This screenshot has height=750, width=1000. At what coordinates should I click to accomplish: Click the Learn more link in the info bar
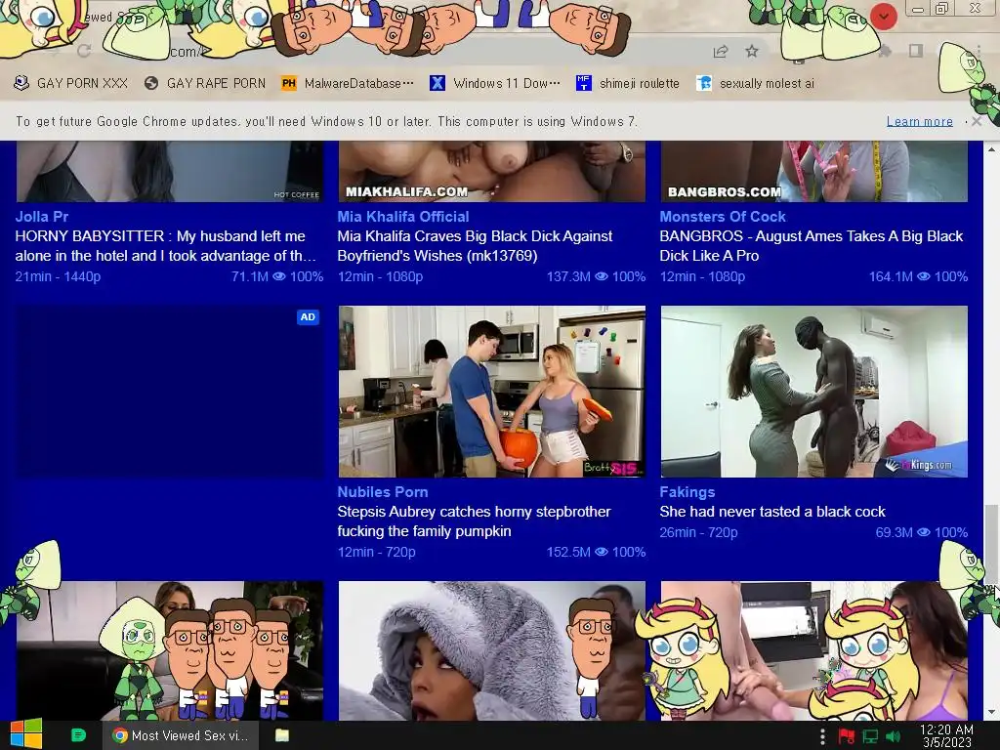point(919,121)
